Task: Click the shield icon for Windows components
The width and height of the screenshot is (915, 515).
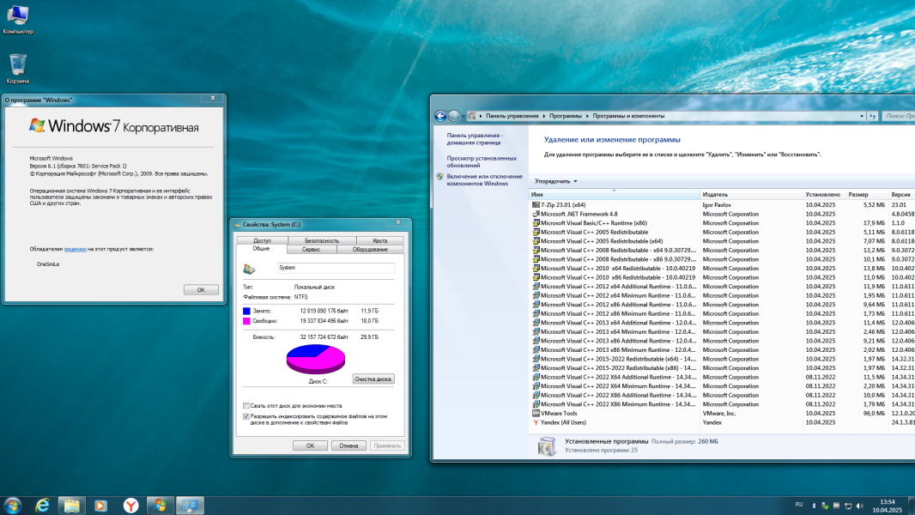Action: pyautogui.click(x=440, y=176)
